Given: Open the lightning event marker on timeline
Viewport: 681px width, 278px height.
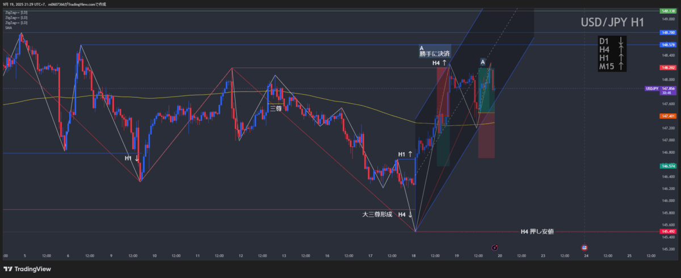Looking at the screenshot, I should point(495,248).
